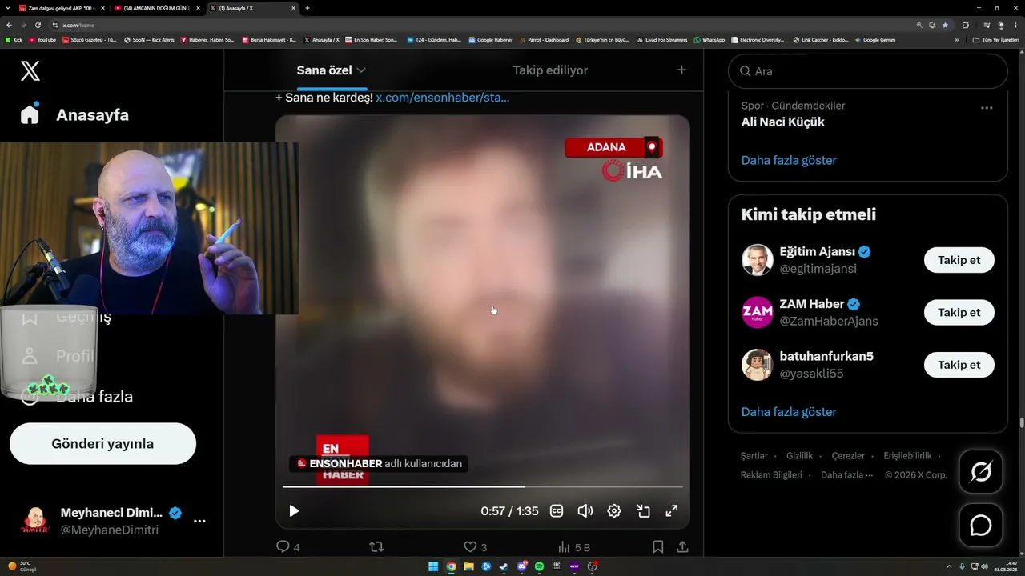Switch to Takip ediliyor tab
Screen dimensions: 1025x576
[550, 70]
